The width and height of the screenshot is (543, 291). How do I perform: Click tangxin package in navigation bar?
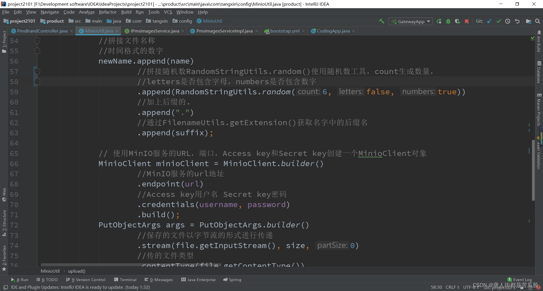point(157,21)
